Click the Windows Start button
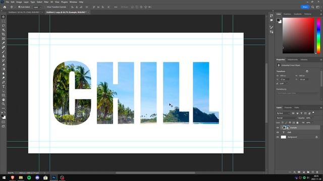 pyautogui.click(x=4, y=177)
